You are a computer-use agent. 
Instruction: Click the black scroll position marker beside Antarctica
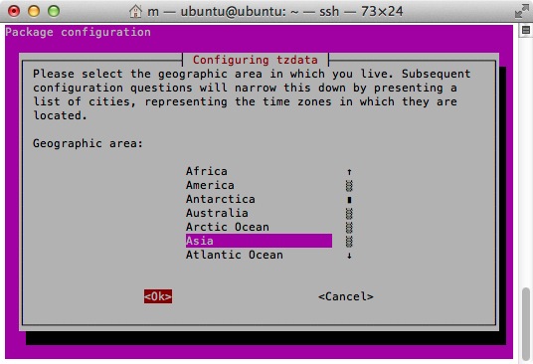coord(349,200)
